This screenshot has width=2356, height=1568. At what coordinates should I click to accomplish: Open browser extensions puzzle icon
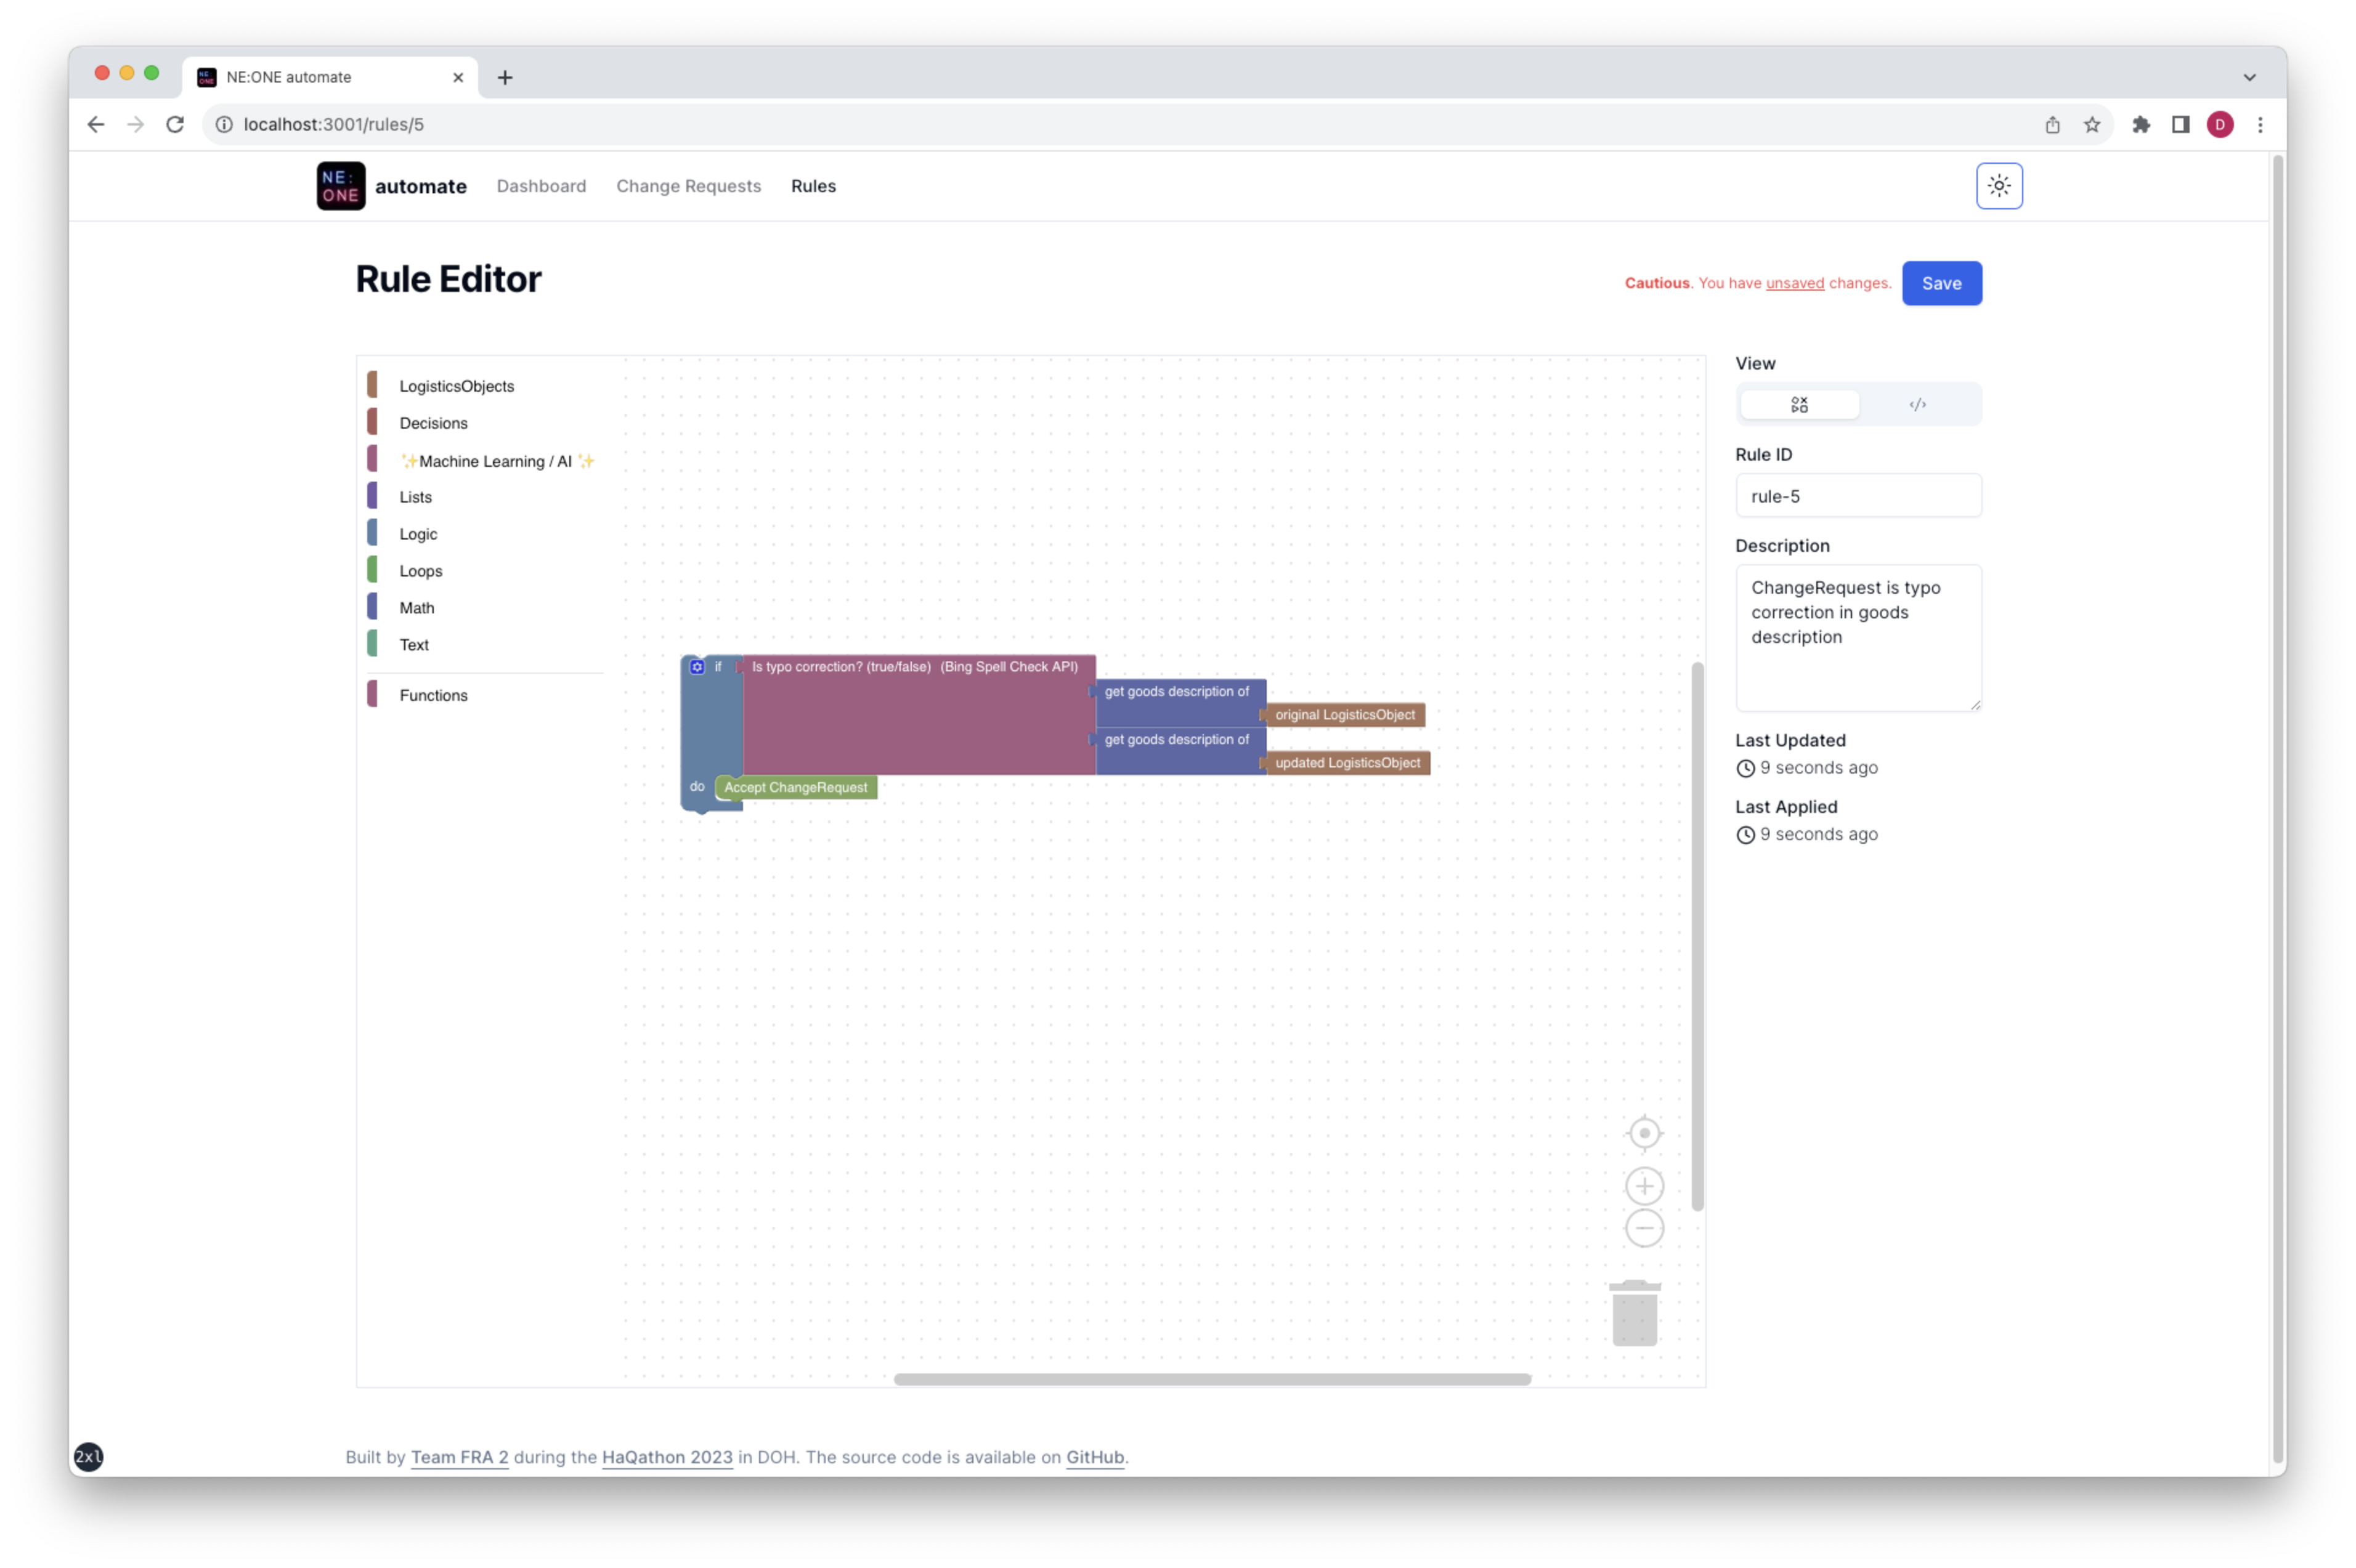(x=2140, y=125)
